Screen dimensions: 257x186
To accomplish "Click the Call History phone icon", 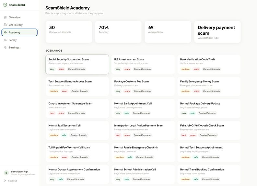I will click(x=5, y=25).
